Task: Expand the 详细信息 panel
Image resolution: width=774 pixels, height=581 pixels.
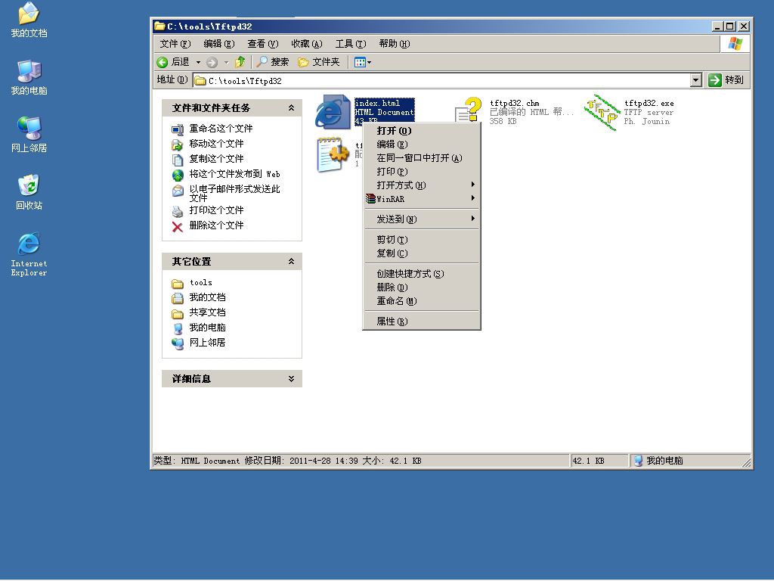Action: pyautogui.click(x=291, y=379)
